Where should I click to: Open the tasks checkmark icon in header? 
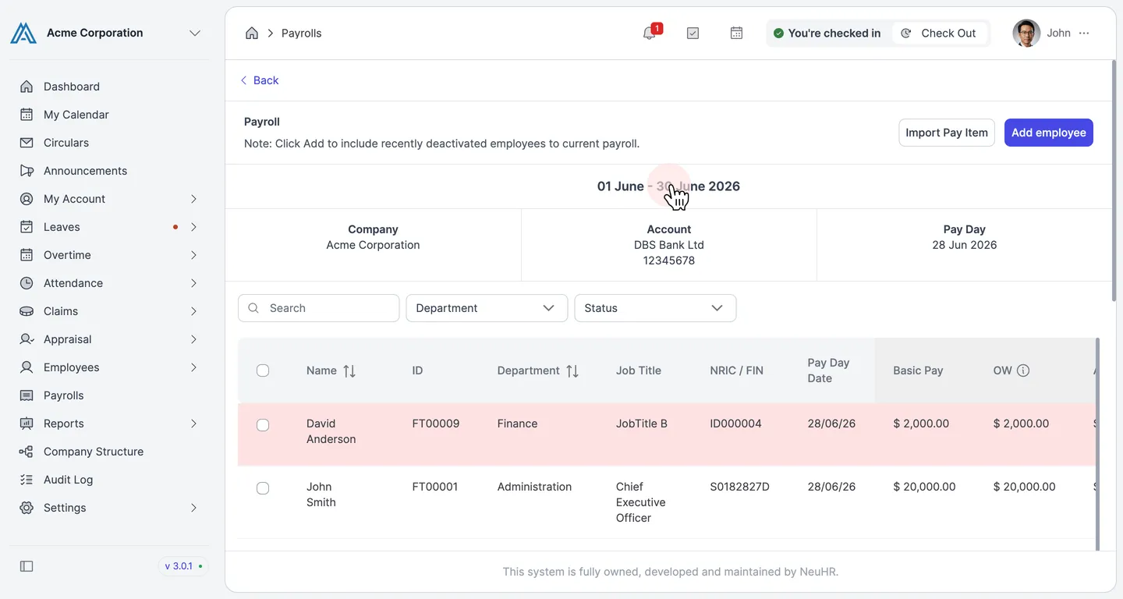coord(693,33)
